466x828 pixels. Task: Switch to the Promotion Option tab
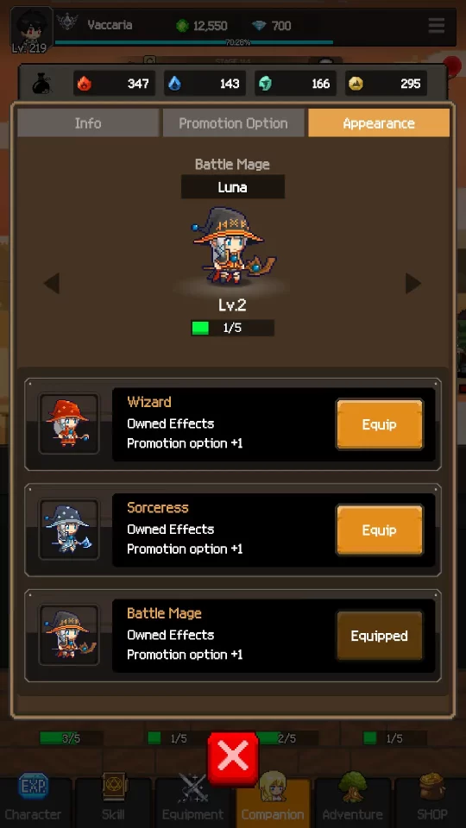pyautogui.click(x=233, y=123)
